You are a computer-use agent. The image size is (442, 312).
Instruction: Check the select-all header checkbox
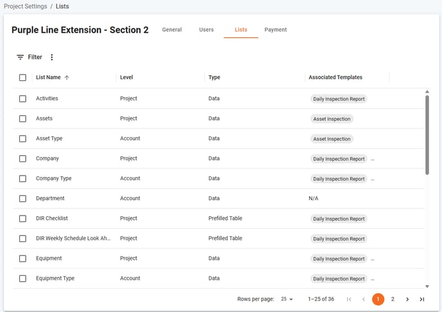22,77
